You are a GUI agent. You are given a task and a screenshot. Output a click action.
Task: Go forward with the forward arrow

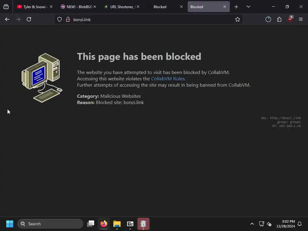(18, 19)
